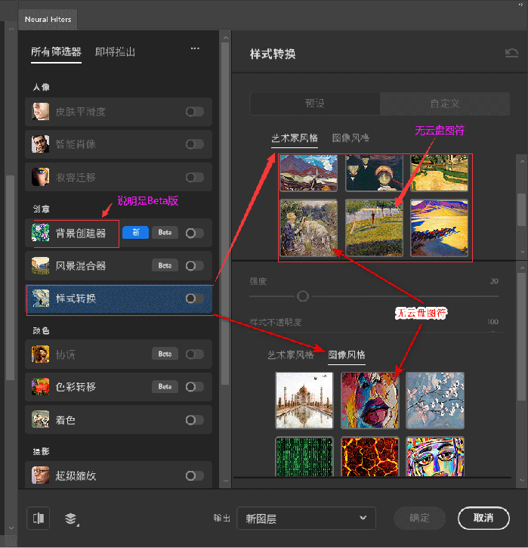Click the filter list vertical scrollbar
528x548 pixels.
coord(226,213)
